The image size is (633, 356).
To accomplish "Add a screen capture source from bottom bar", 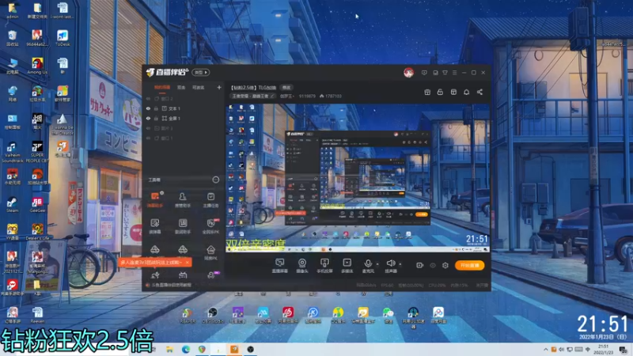I will 279,266.
